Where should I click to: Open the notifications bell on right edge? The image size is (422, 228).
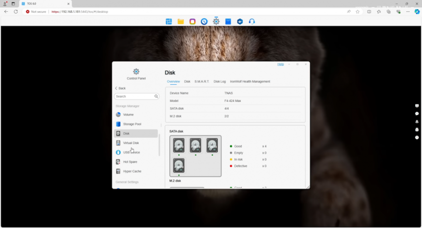417,121
